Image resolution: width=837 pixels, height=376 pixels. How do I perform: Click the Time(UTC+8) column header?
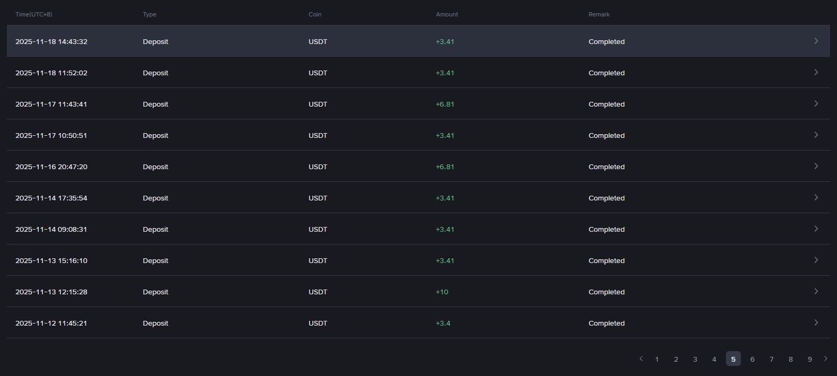pyautogui.click(x=34, y=14)
